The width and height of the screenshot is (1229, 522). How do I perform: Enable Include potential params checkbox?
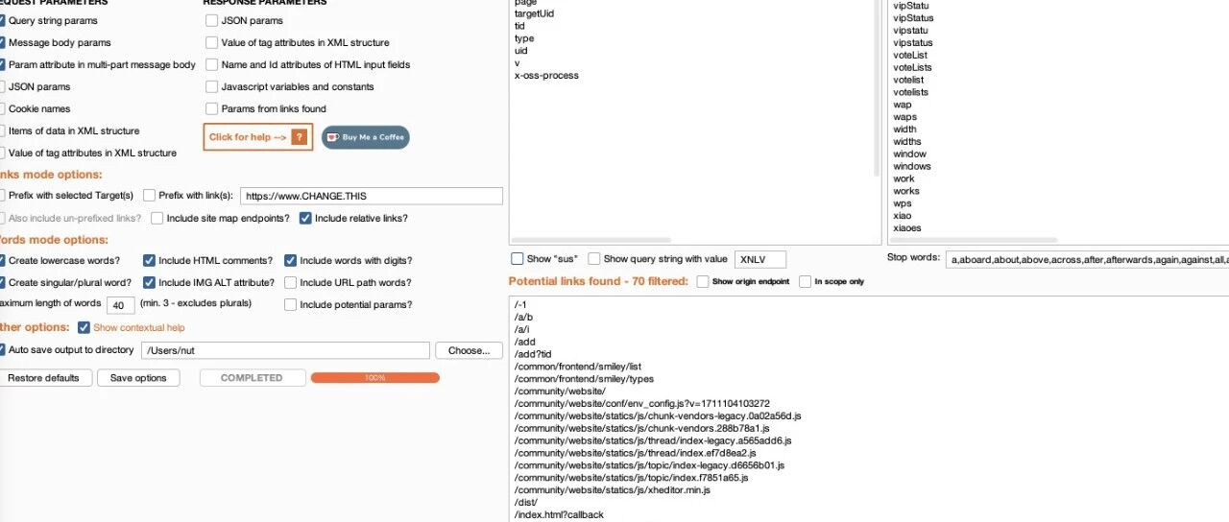pyautogui.click(x=290, y=304)
